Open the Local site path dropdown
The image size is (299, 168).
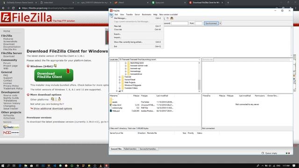(199, 60)
